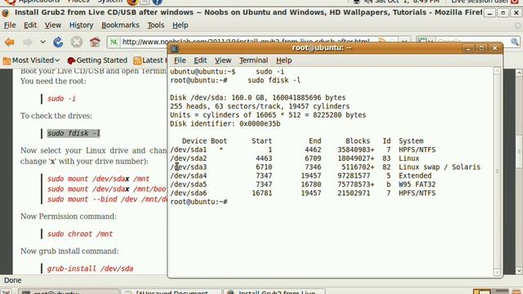
Task: Go back with Firefox back arrow
Action: (x=10, y=42)
